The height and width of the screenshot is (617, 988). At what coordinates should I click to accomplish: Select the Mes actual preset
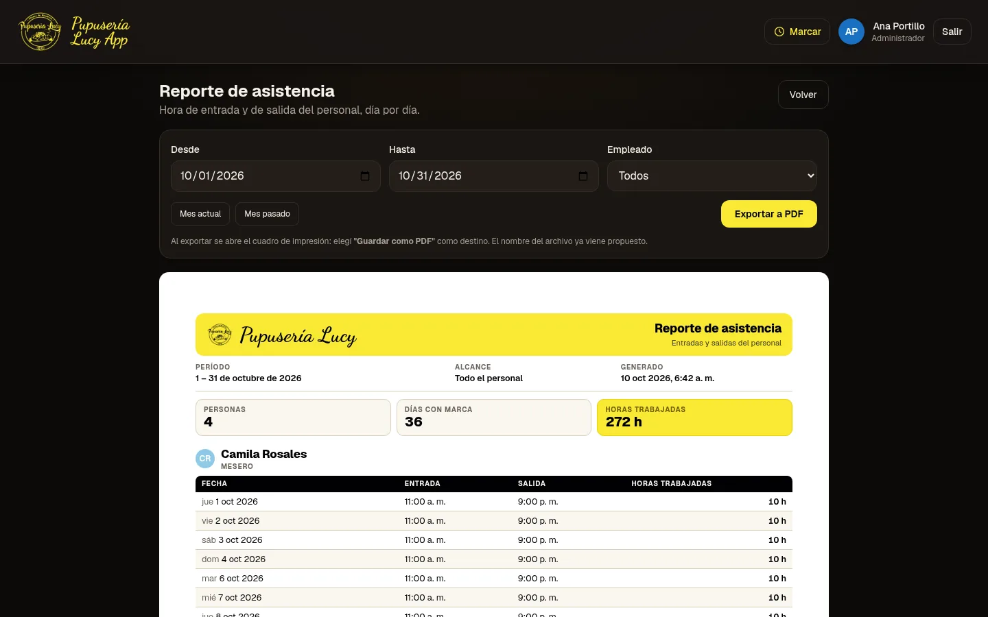(200, 214)
